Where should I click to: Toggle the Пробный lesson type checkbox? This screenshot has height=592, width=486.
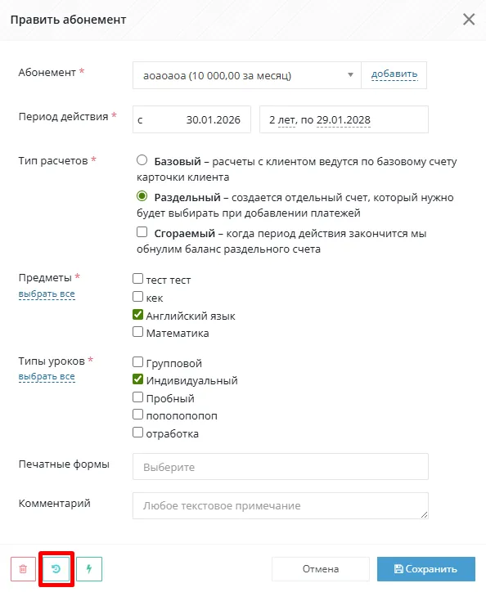tap(138, 397)
